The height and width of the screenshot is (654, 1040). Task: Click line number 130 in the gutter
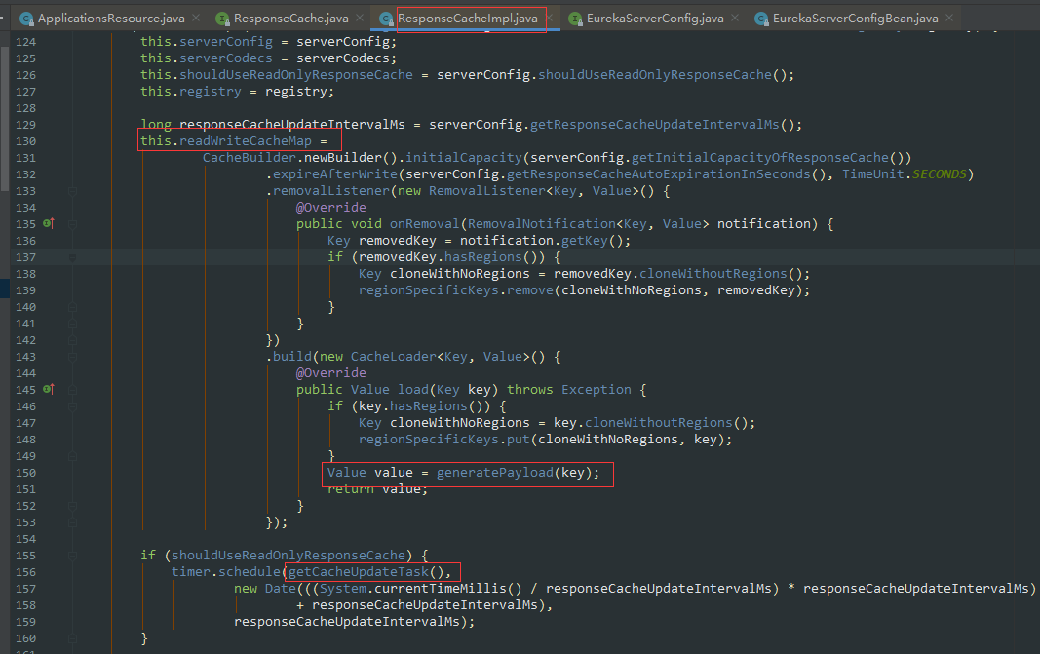pos(26,141)
